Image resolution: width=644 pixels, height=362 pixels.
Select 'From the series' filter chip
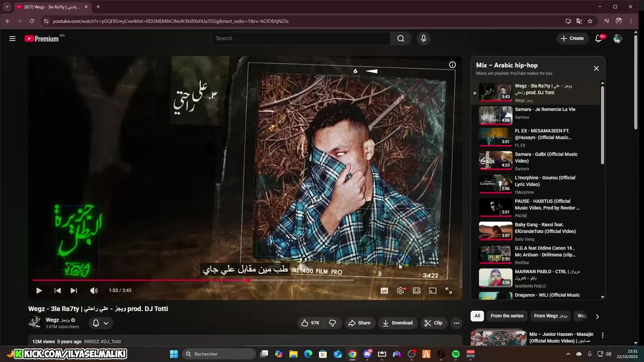507,316
